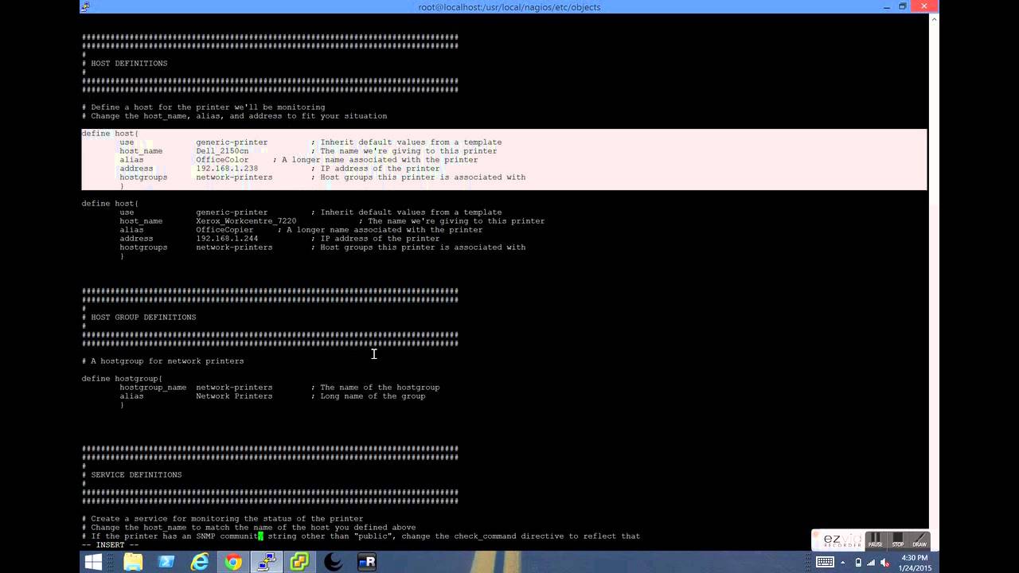
Task: Minimize the PuTTY window
Action: tap(888, 6)
